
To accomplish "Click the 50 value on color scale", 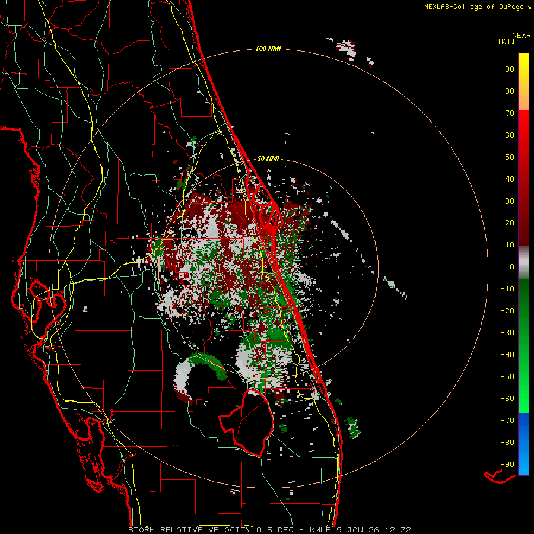I will (x=510, y=157).
